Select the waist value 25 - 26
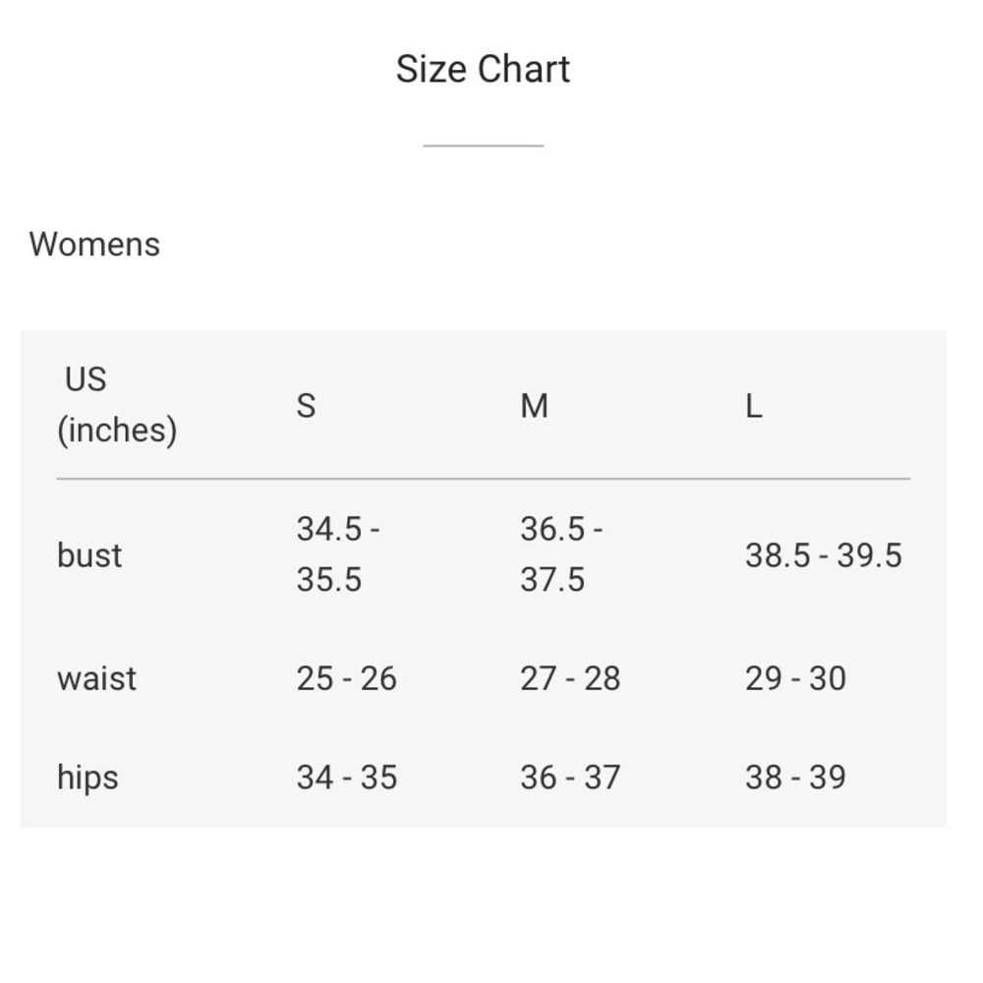983x983 pixels. point(346,678)
